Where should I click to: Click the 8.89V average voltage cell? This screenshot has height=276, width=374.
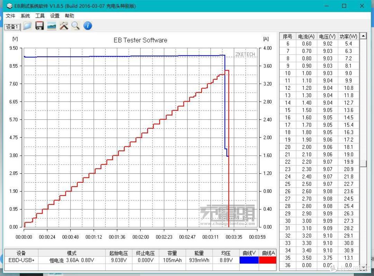pyautogui.click(x=226, y=260)
